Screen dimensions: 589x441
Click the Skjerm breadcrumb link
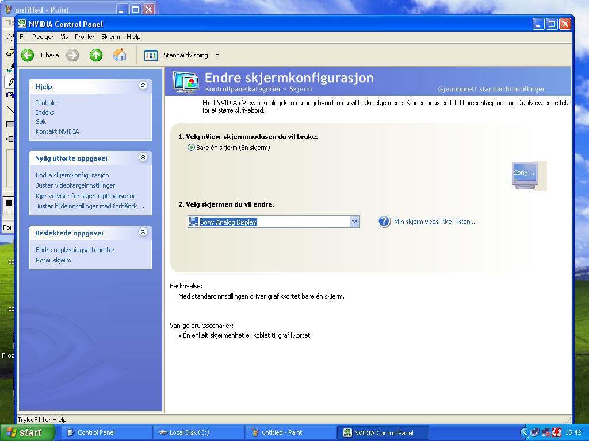point(300,89)
